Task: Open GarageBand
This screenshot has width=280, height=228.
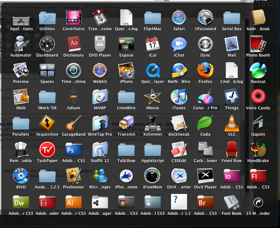Action: click(74, 123)
